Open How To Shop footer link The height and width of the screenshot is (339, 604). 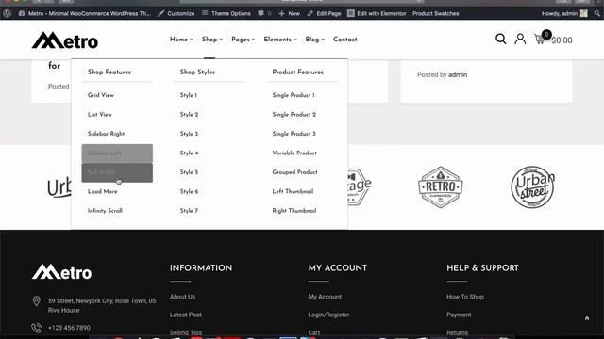tap(465, 297)
